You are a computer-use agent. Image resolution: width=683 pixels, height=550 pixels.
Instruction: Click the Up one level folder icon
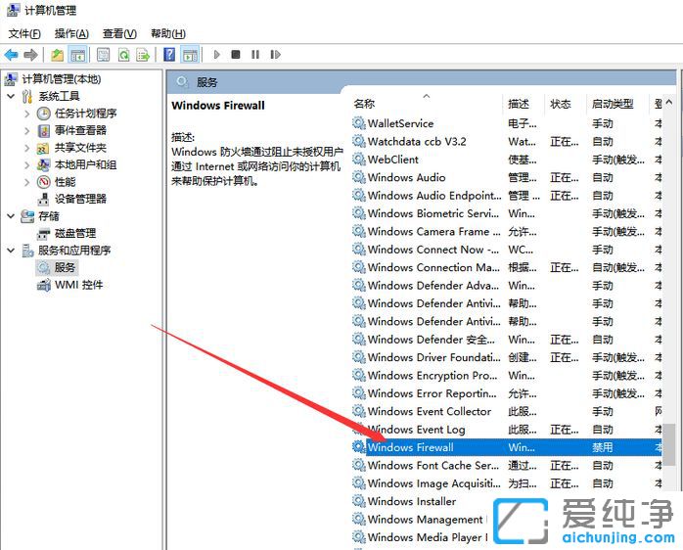(58, 55)
